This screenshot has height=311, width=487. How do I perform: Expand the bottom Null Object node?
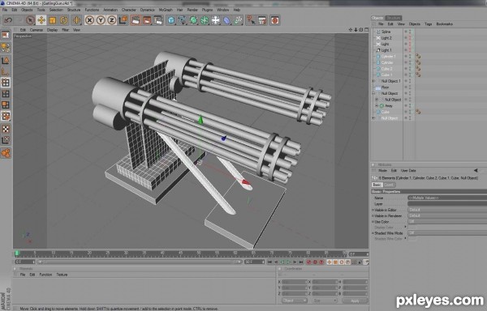373,118
